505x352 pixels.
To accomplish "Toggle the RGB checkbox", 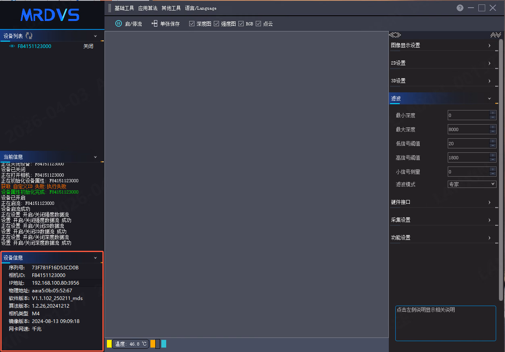I will pyautogui.click(x=241, y=24).
